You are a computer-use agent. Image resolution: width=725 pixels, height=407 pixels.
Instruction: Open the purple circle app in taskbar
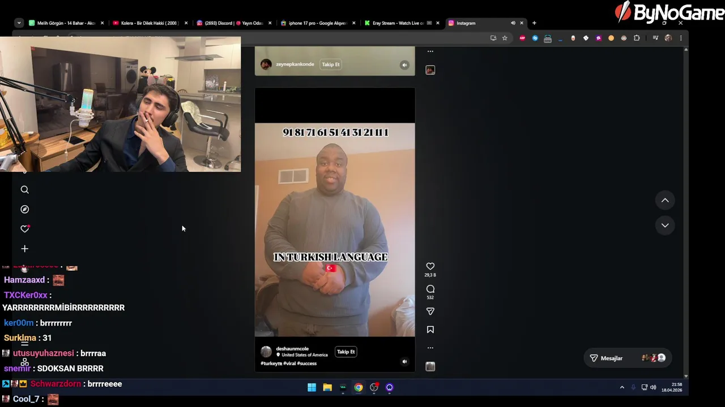(x=389, y=387)
